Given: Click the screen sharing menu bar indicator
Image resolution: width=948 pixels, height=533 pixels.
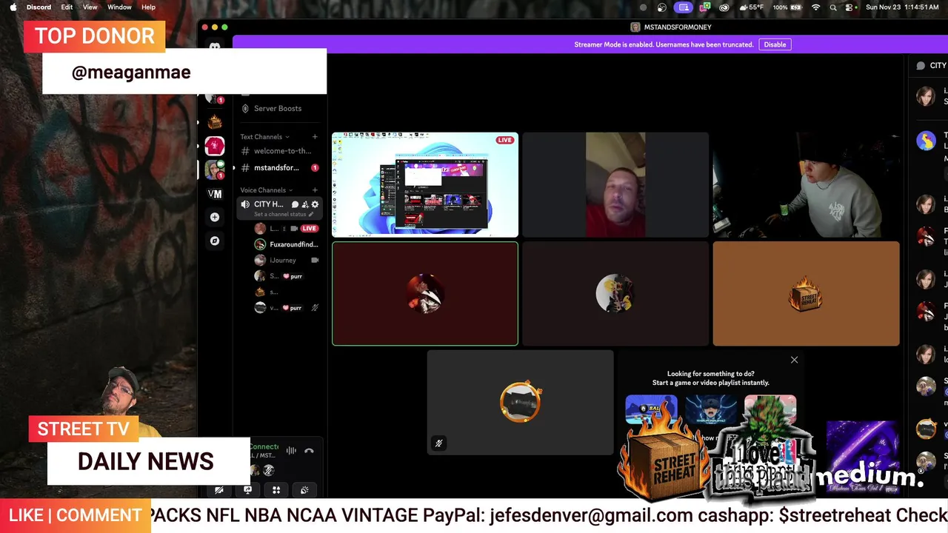Looking at the screenshot, I should point(684,7).
